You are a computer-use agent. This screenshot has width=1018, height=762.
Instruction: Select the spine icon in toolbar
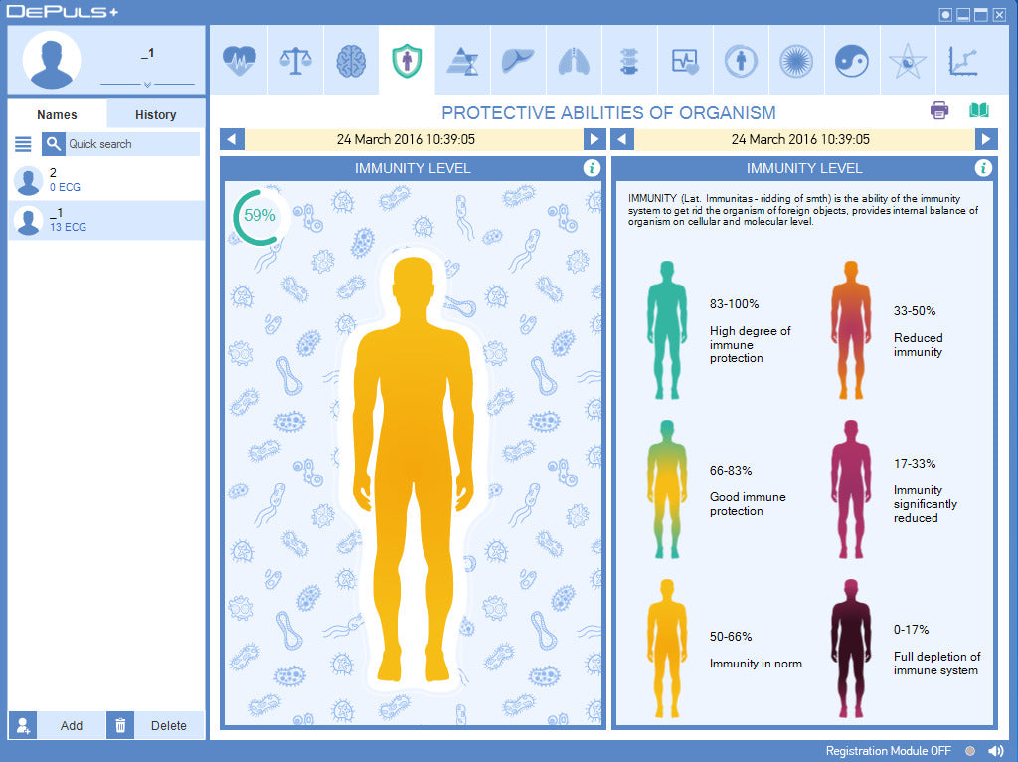[x=628, y=61]
